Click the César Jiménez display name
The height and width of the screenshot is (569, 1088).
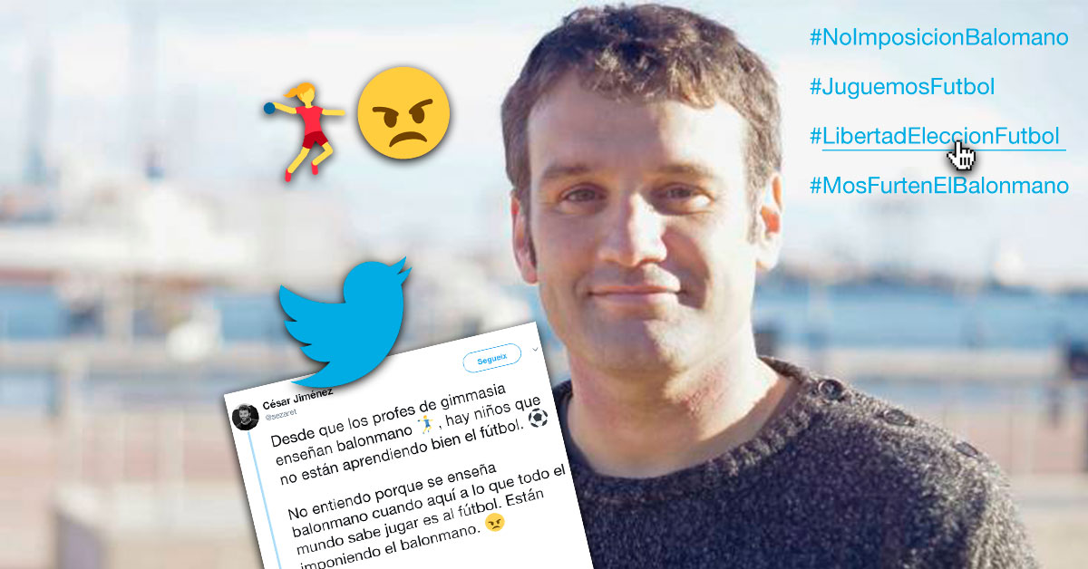click(296, 402)
